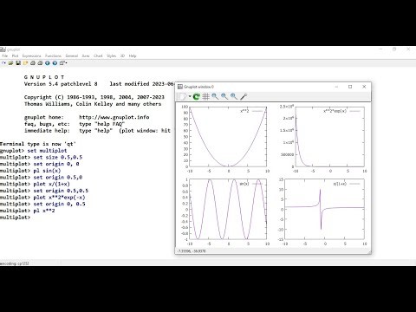Open the Styles menu

pyautogui.click(x=111, y=55)
